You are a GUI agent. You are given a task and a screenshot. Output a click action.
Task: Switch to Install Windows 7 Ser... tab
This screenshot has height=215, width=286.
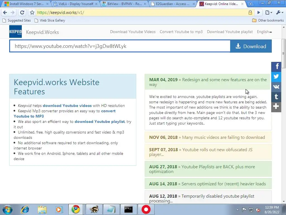click(26, 4)
